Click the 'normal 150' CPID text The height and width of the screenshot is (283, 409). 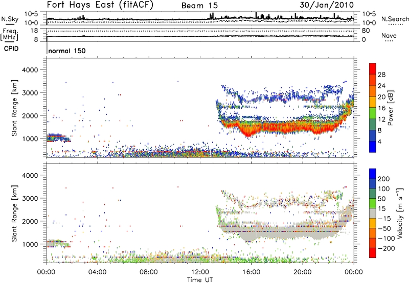pos(67,51)
